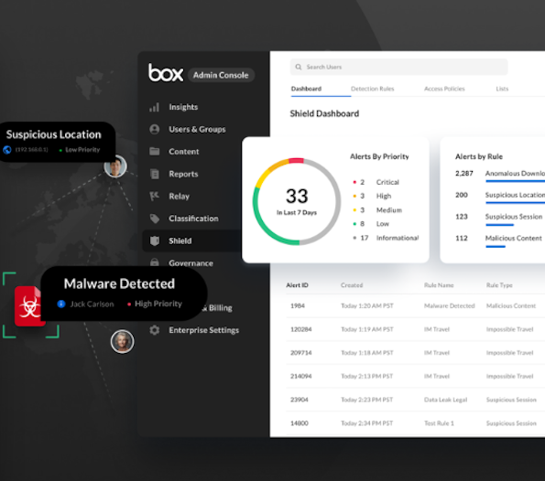Screen dimensions: 545x481
Task: Click Data Leak Legal rule name
Action: [445, 400]
